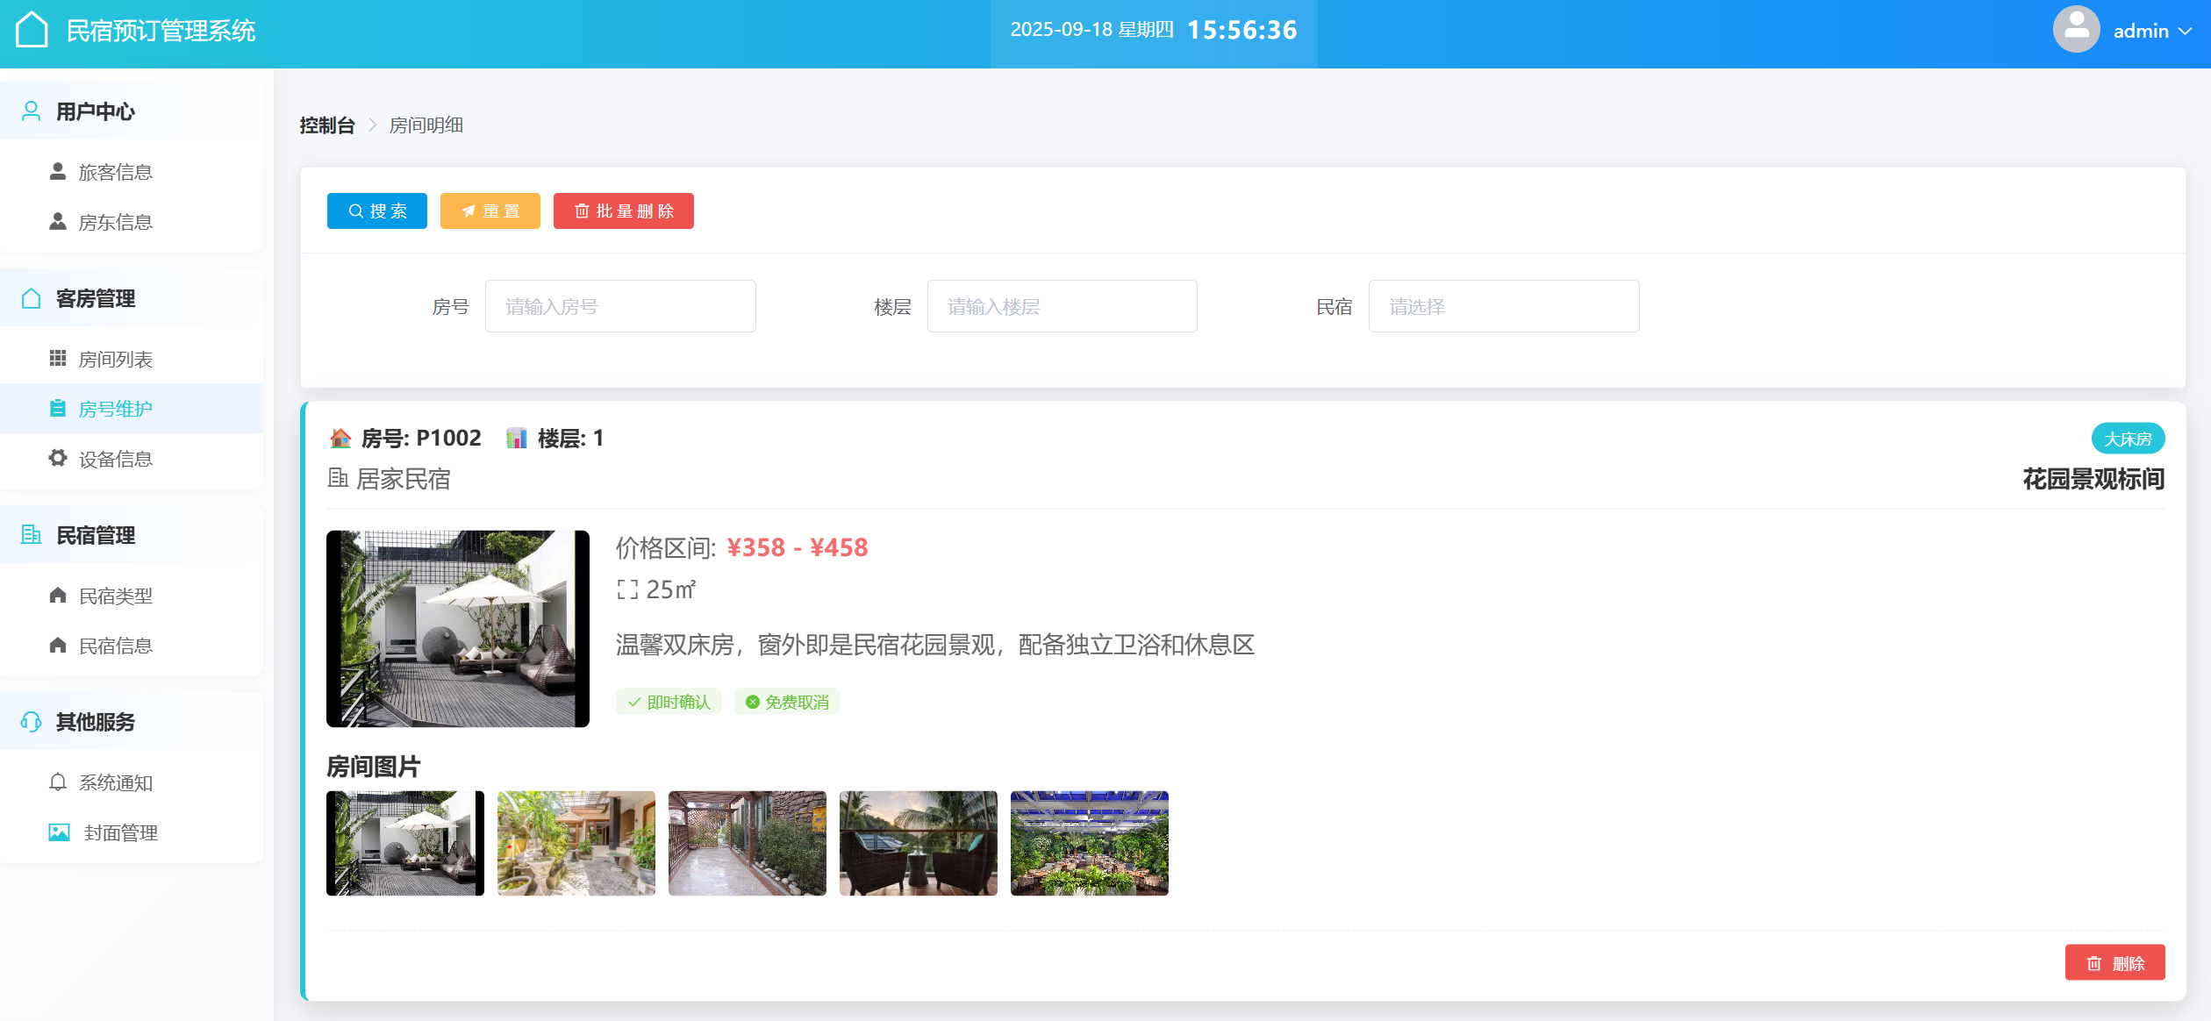2211x1021 pixels.
Task: Click the 民宿类型 home icon
Action: 58,596
